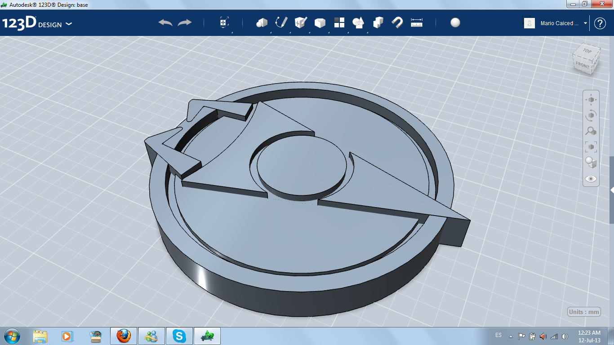Image resolution: width=614 pixels, height=345 pixels.
Task: Click the FRONT face of view cube
Action: 582,66
